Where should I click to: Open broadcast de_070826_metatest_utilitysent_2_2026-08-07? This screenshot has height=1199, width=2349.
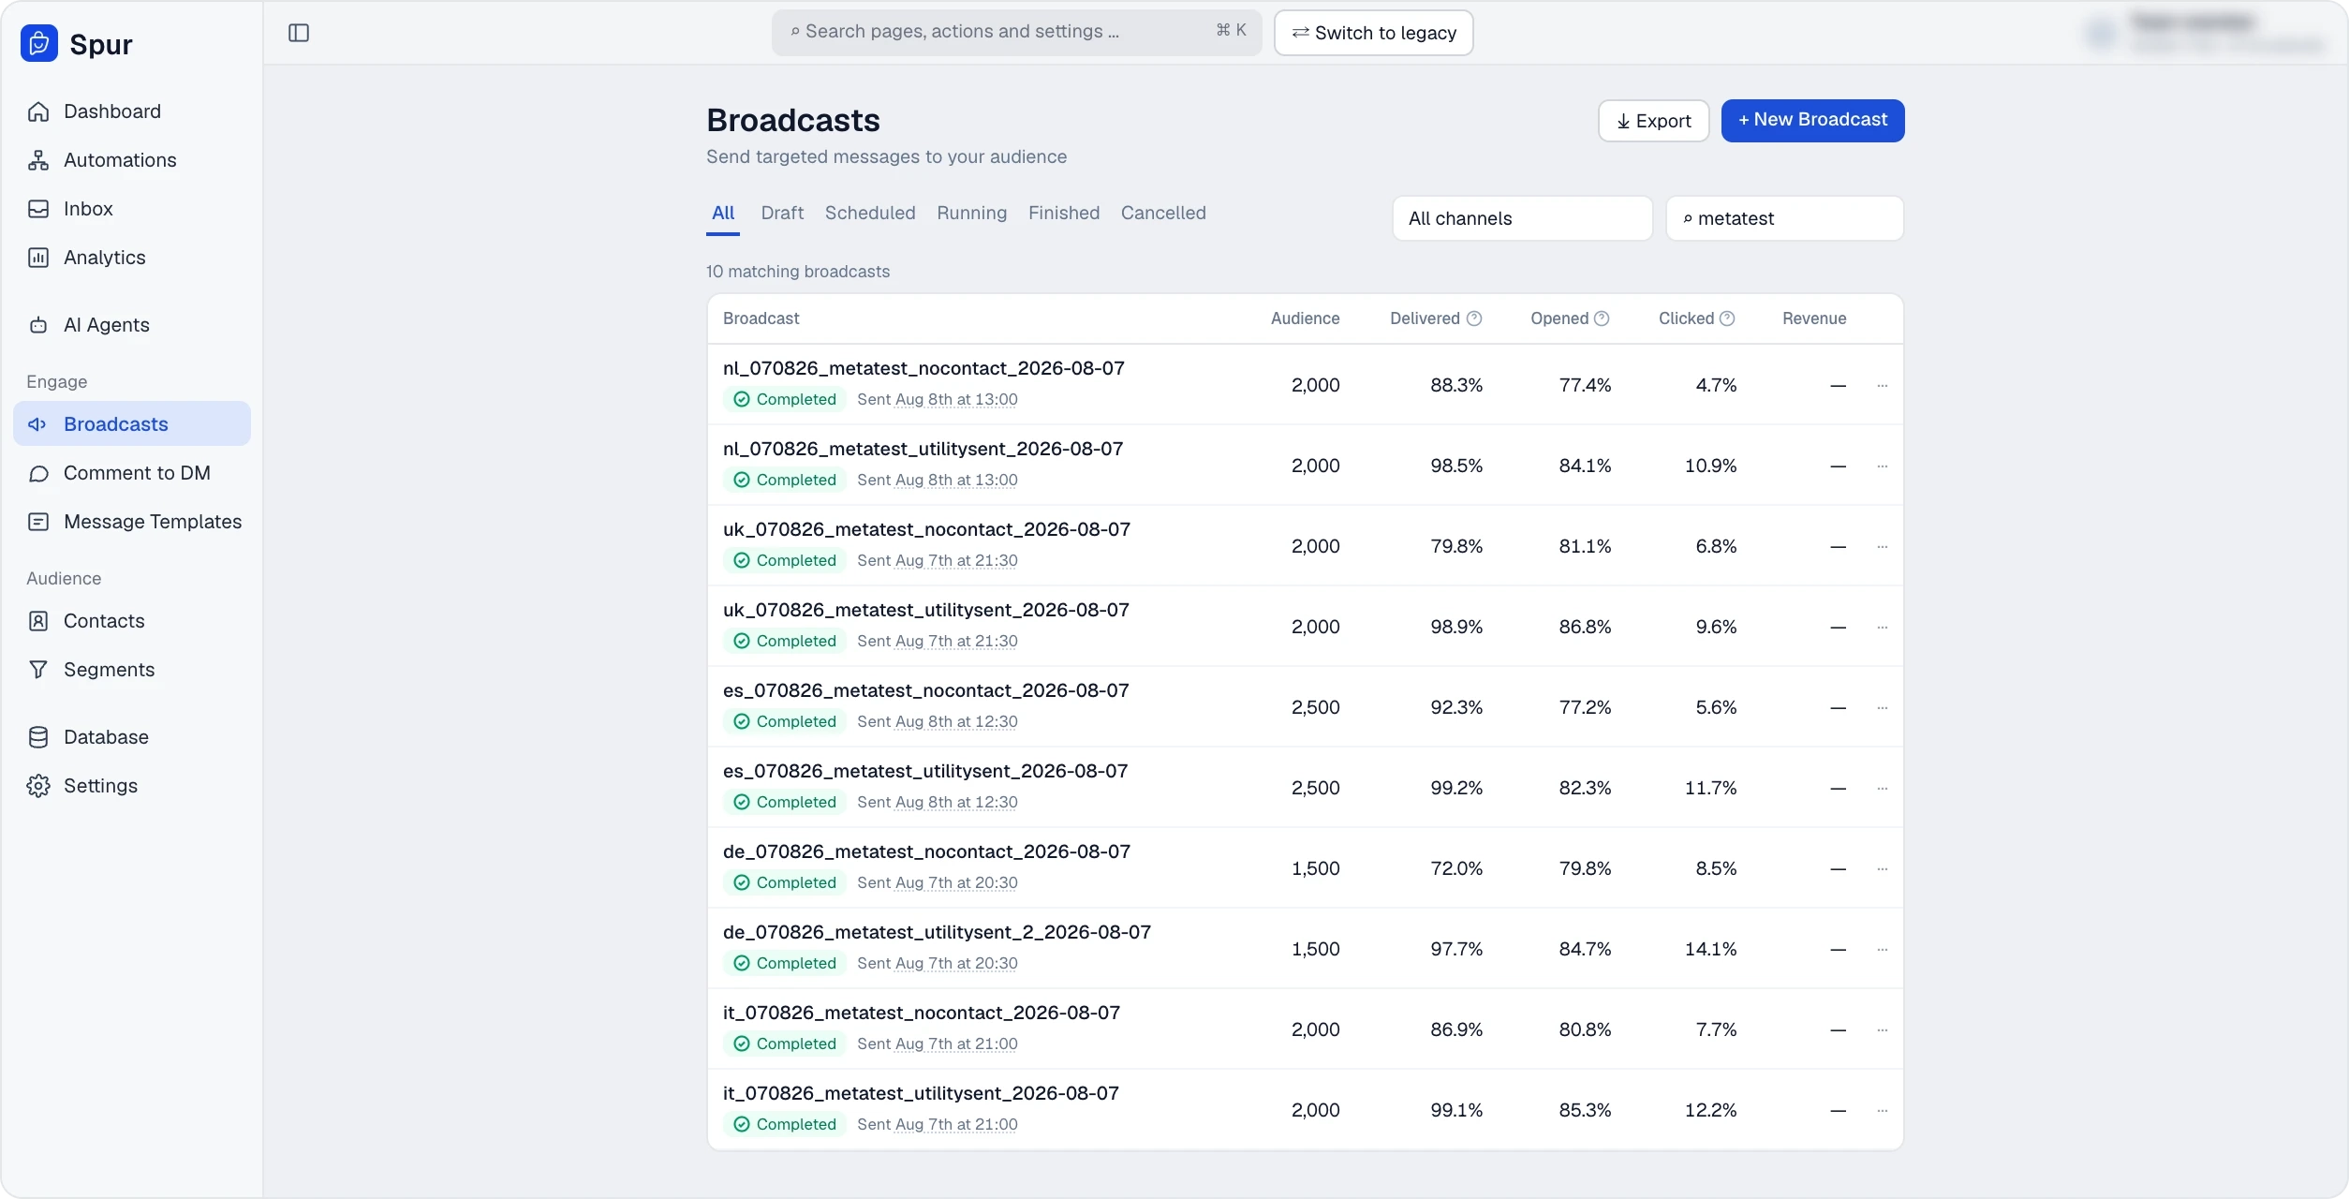click(937, 933)
